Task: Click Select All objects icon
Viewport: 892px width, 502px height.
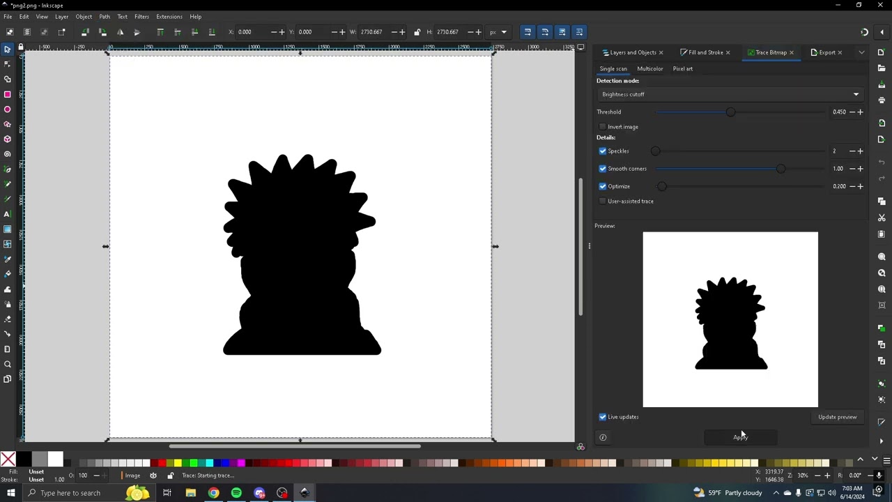Action: pos(10,32)
